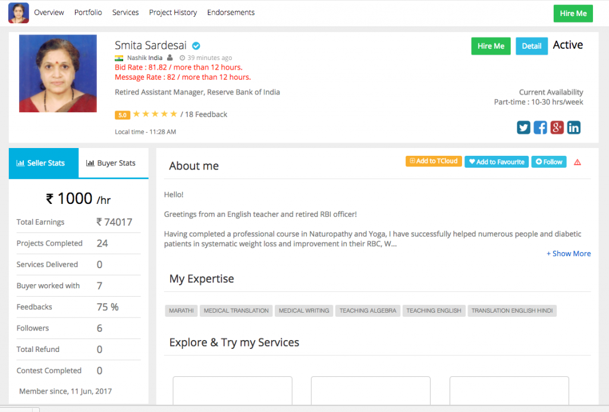Screen dimensions: 609x412
Task: Click the Add to Favourite button
Action: pos(497,162)
